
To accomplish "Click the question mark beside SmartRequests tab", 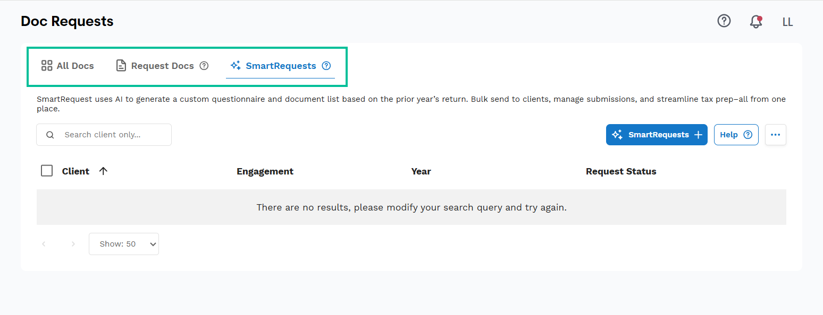I will [x=326, y=66].
